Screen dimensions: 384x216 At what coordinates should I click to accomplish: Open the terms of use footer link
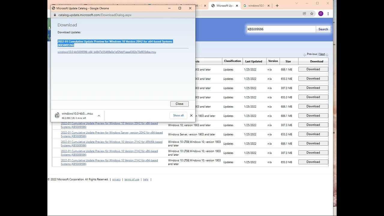point(132,179)
